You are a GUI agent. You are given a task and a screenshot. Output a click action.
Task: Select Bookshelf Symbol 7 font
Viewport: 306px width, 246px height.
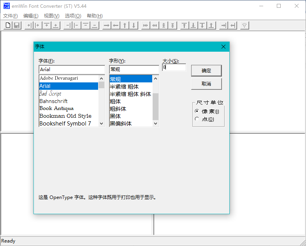coord(69,124)
